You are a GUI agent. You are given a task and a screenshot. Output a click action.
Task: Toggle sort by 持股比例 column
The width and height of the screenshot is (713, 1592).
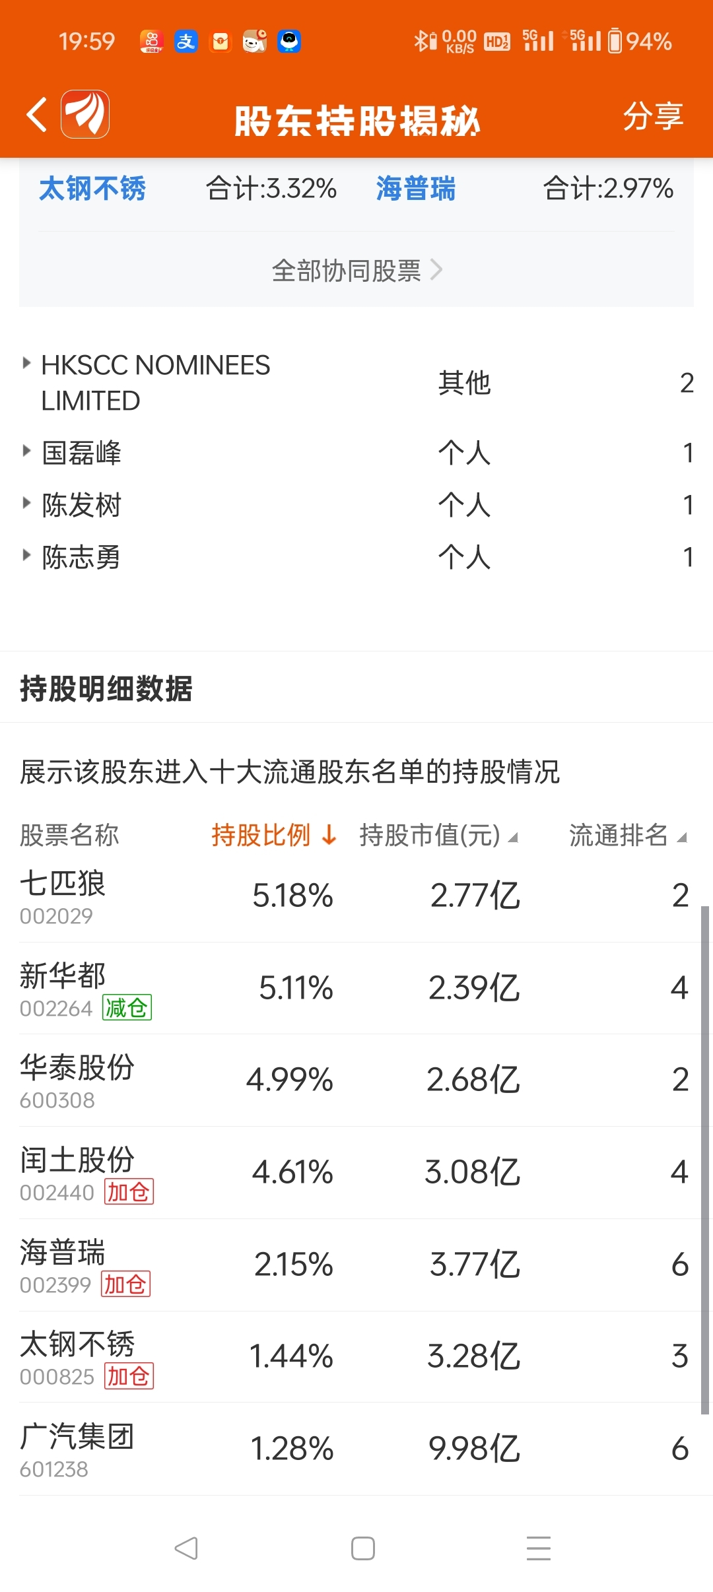[x=274, y=835]
